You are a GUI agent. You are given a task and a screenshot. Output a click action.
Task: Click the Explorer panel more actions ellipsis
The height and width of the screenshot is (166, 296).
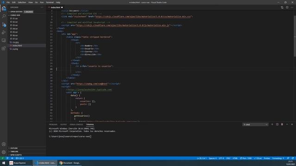[42, 7]
